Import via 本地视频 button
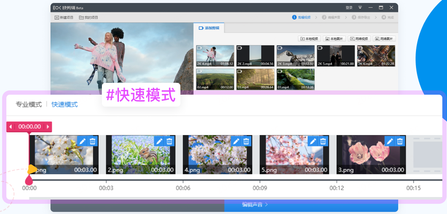This screenshot has width=447, height=214. 309,39
